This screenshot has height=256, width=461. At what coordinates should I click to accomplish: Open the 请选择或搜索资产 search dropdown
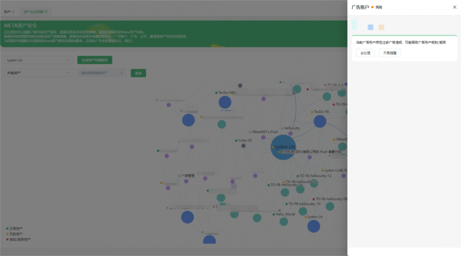click(x=102, y=73)
